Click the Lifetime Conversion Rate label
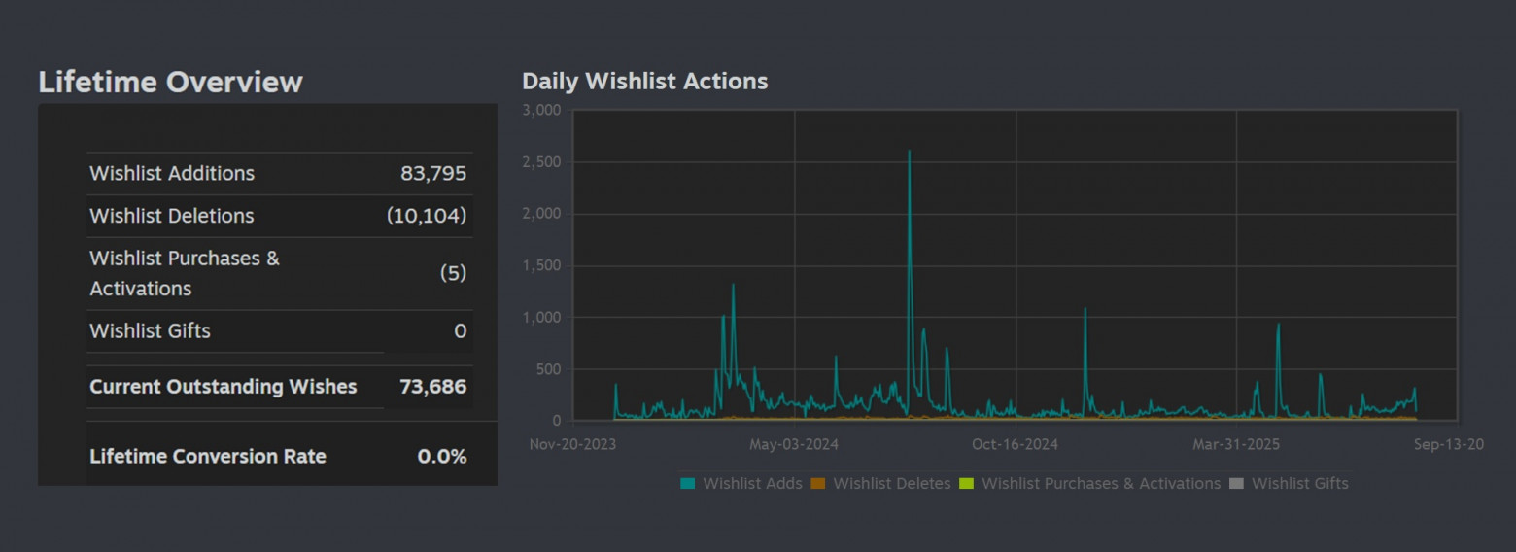1516x552 pixels. (208, 457)
